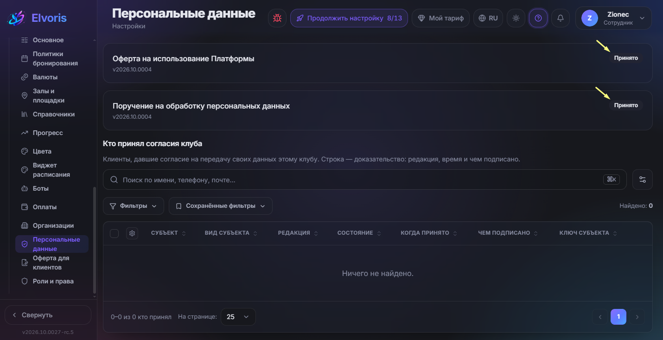Sort by the СОСТОЯНИЕ column
The width and height of the screenshot is (663, 340).
[359, 233]
